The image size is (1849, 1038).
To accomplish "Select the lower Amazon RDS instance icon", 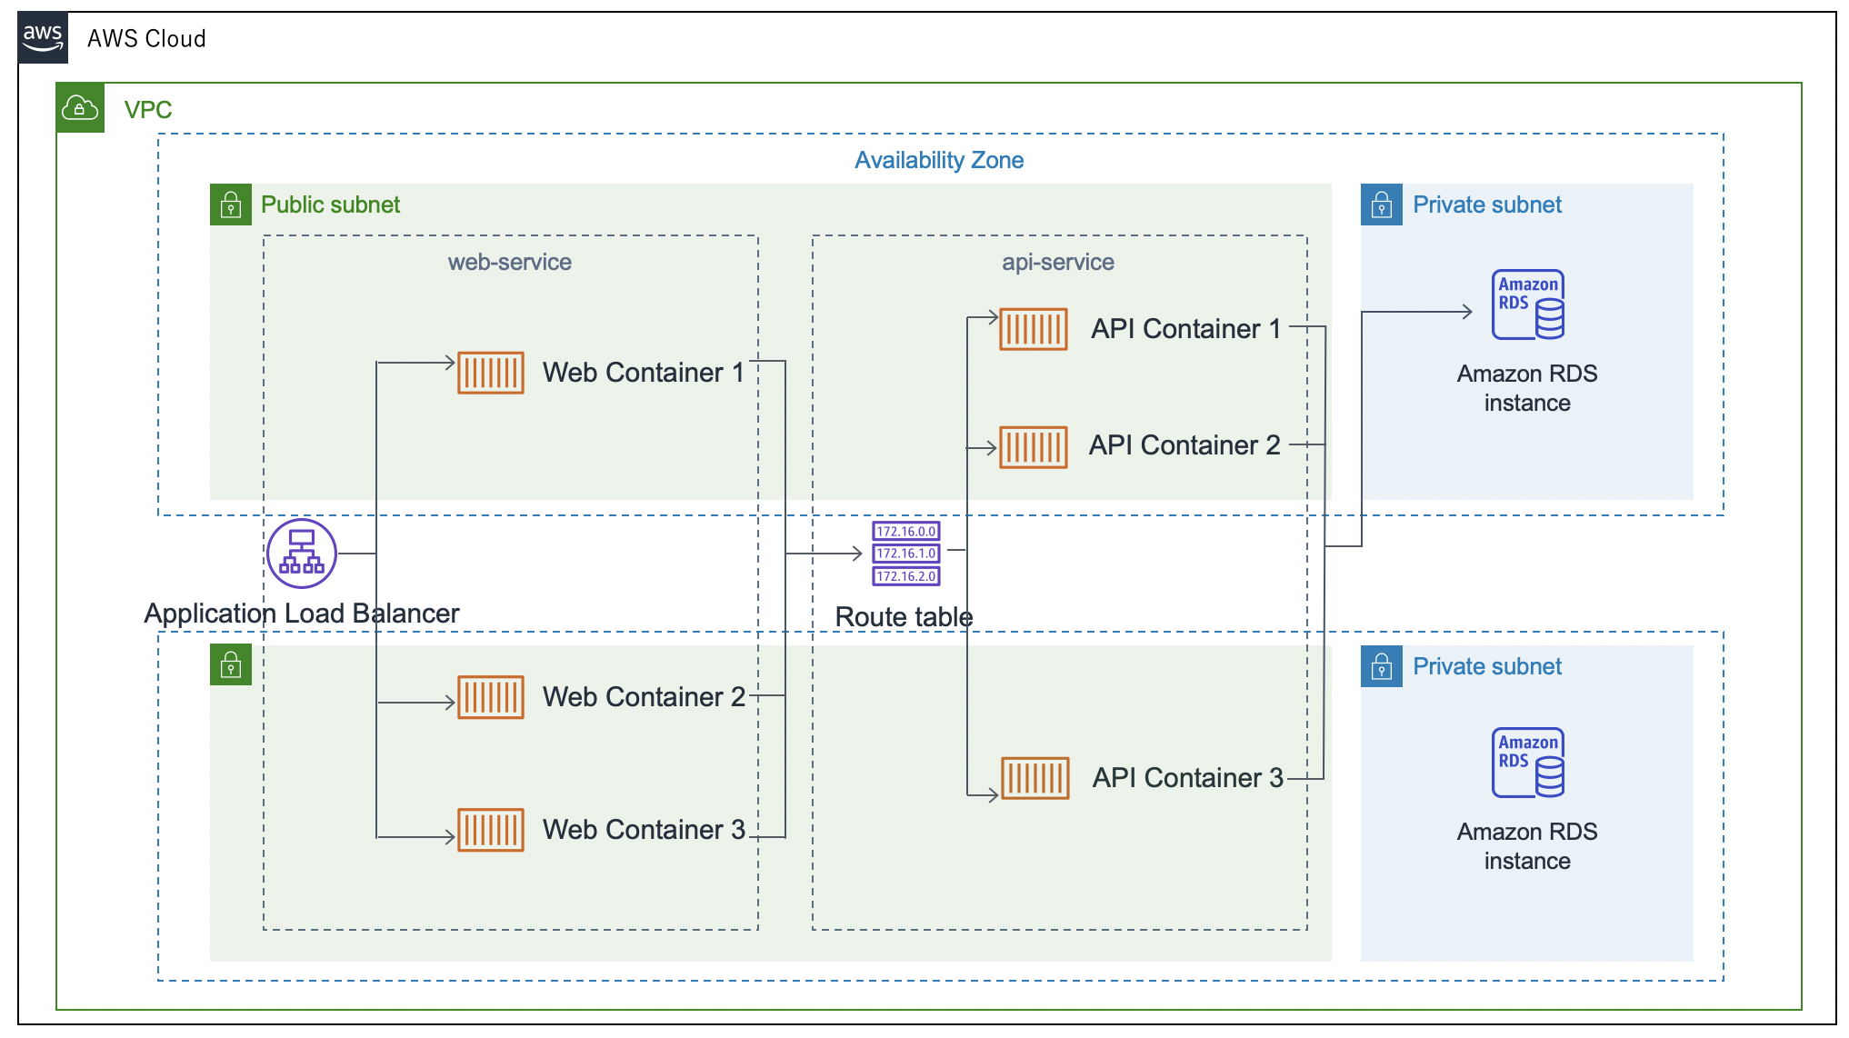I will (1528, 763).
